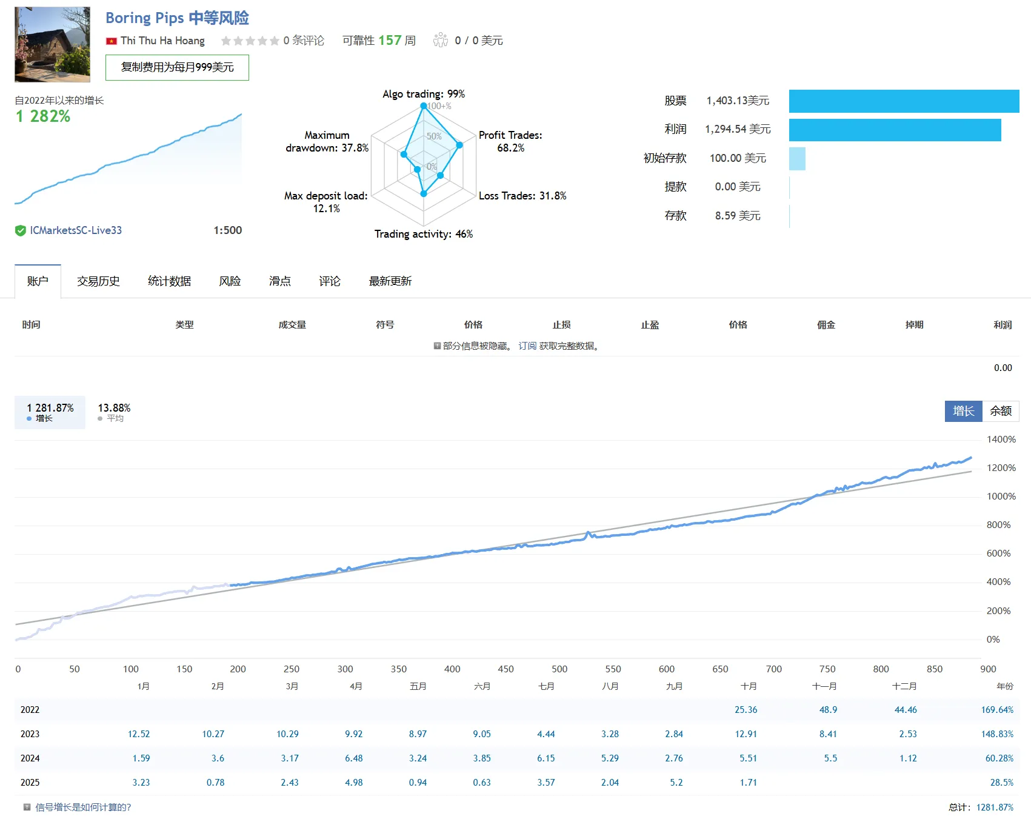Screen dimensions: 1031x819
Task: Switch to the 风险 tab
Action: tap(230, 281)
